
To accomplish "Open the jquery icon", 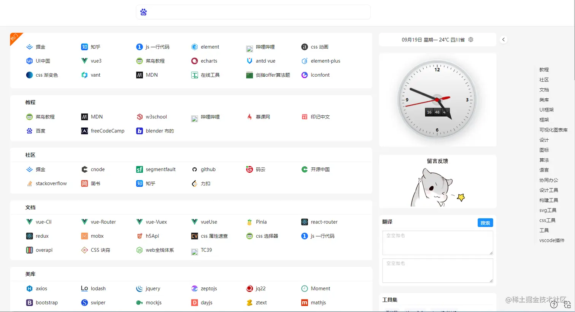I will coord(140,288).
